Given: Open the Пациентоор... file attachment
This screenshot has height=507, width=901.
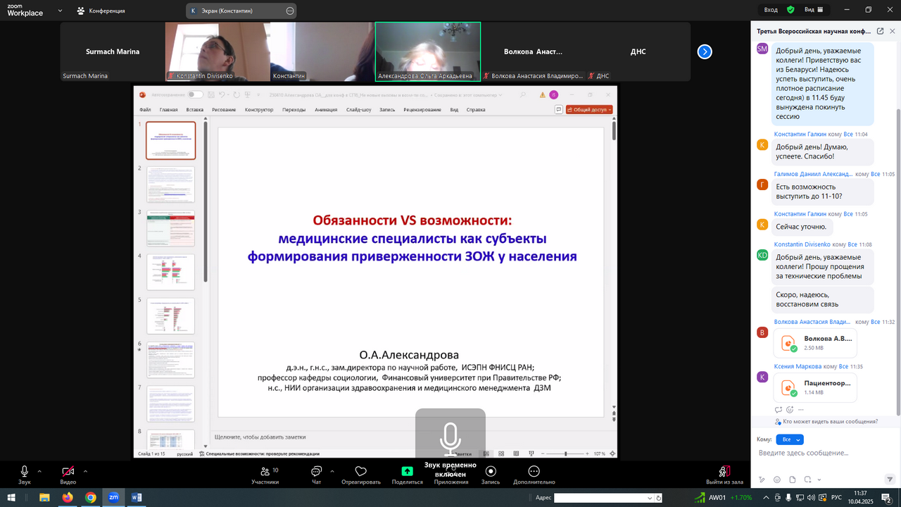Looking at the screenshot, I should click(816, 388).
